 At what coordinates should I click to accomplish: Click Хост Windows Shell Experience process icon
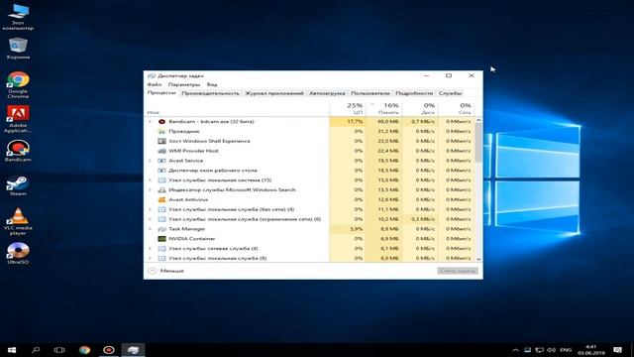161,141
